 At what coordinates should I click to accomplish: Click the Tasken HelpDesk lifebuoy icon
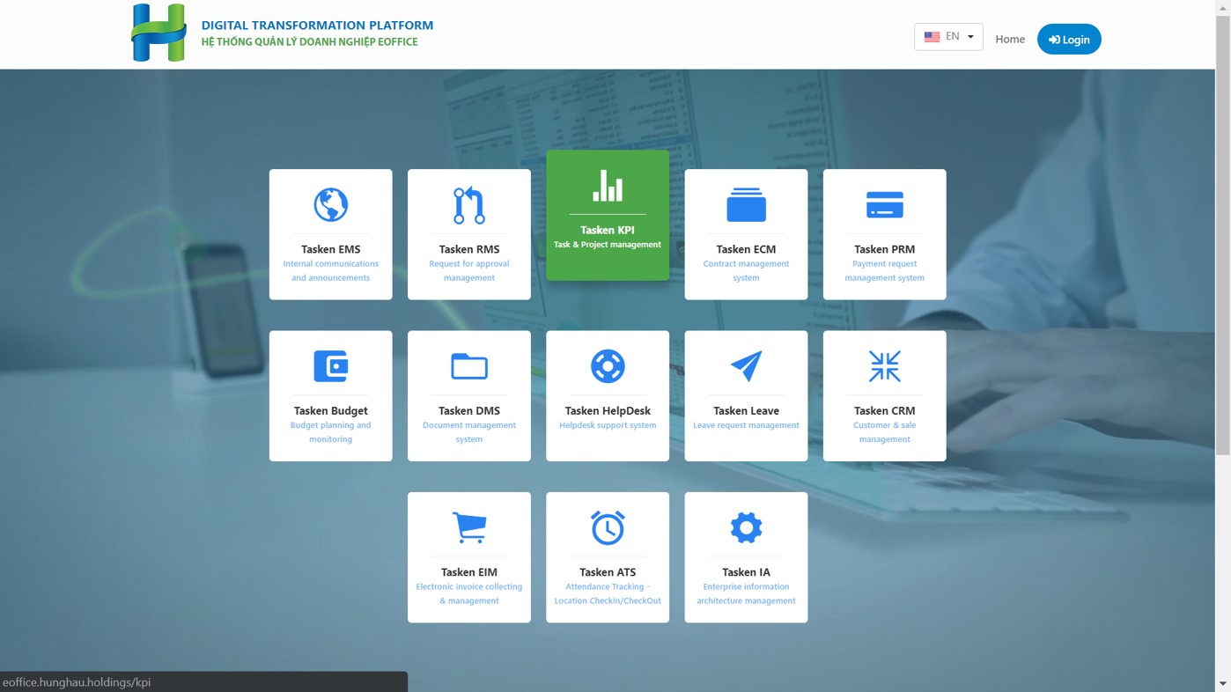pos(608,366)
